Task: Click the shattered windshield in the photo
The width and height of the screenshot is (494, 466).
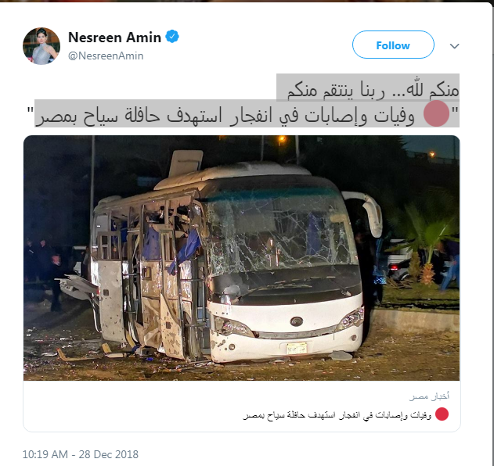Action: (x=279, y=232)
